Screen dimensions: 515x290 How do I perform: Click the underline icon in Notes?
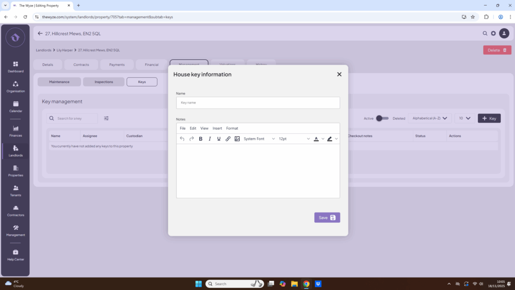[219, 139]
